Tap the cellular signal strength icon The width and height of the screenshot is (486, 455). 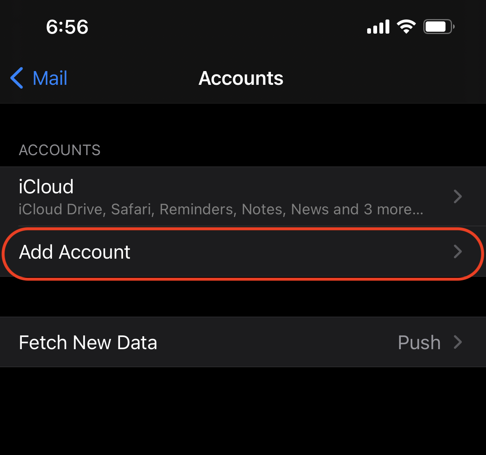[378, 26]
